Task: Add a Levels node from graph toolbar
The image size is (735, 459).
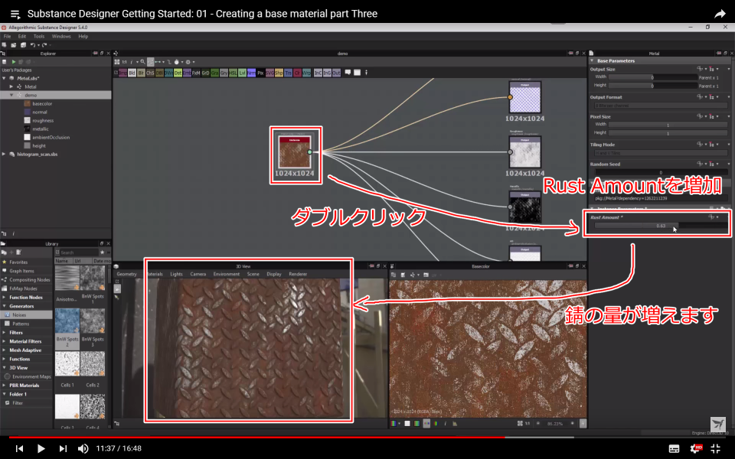Action: [x=243, y=73]
